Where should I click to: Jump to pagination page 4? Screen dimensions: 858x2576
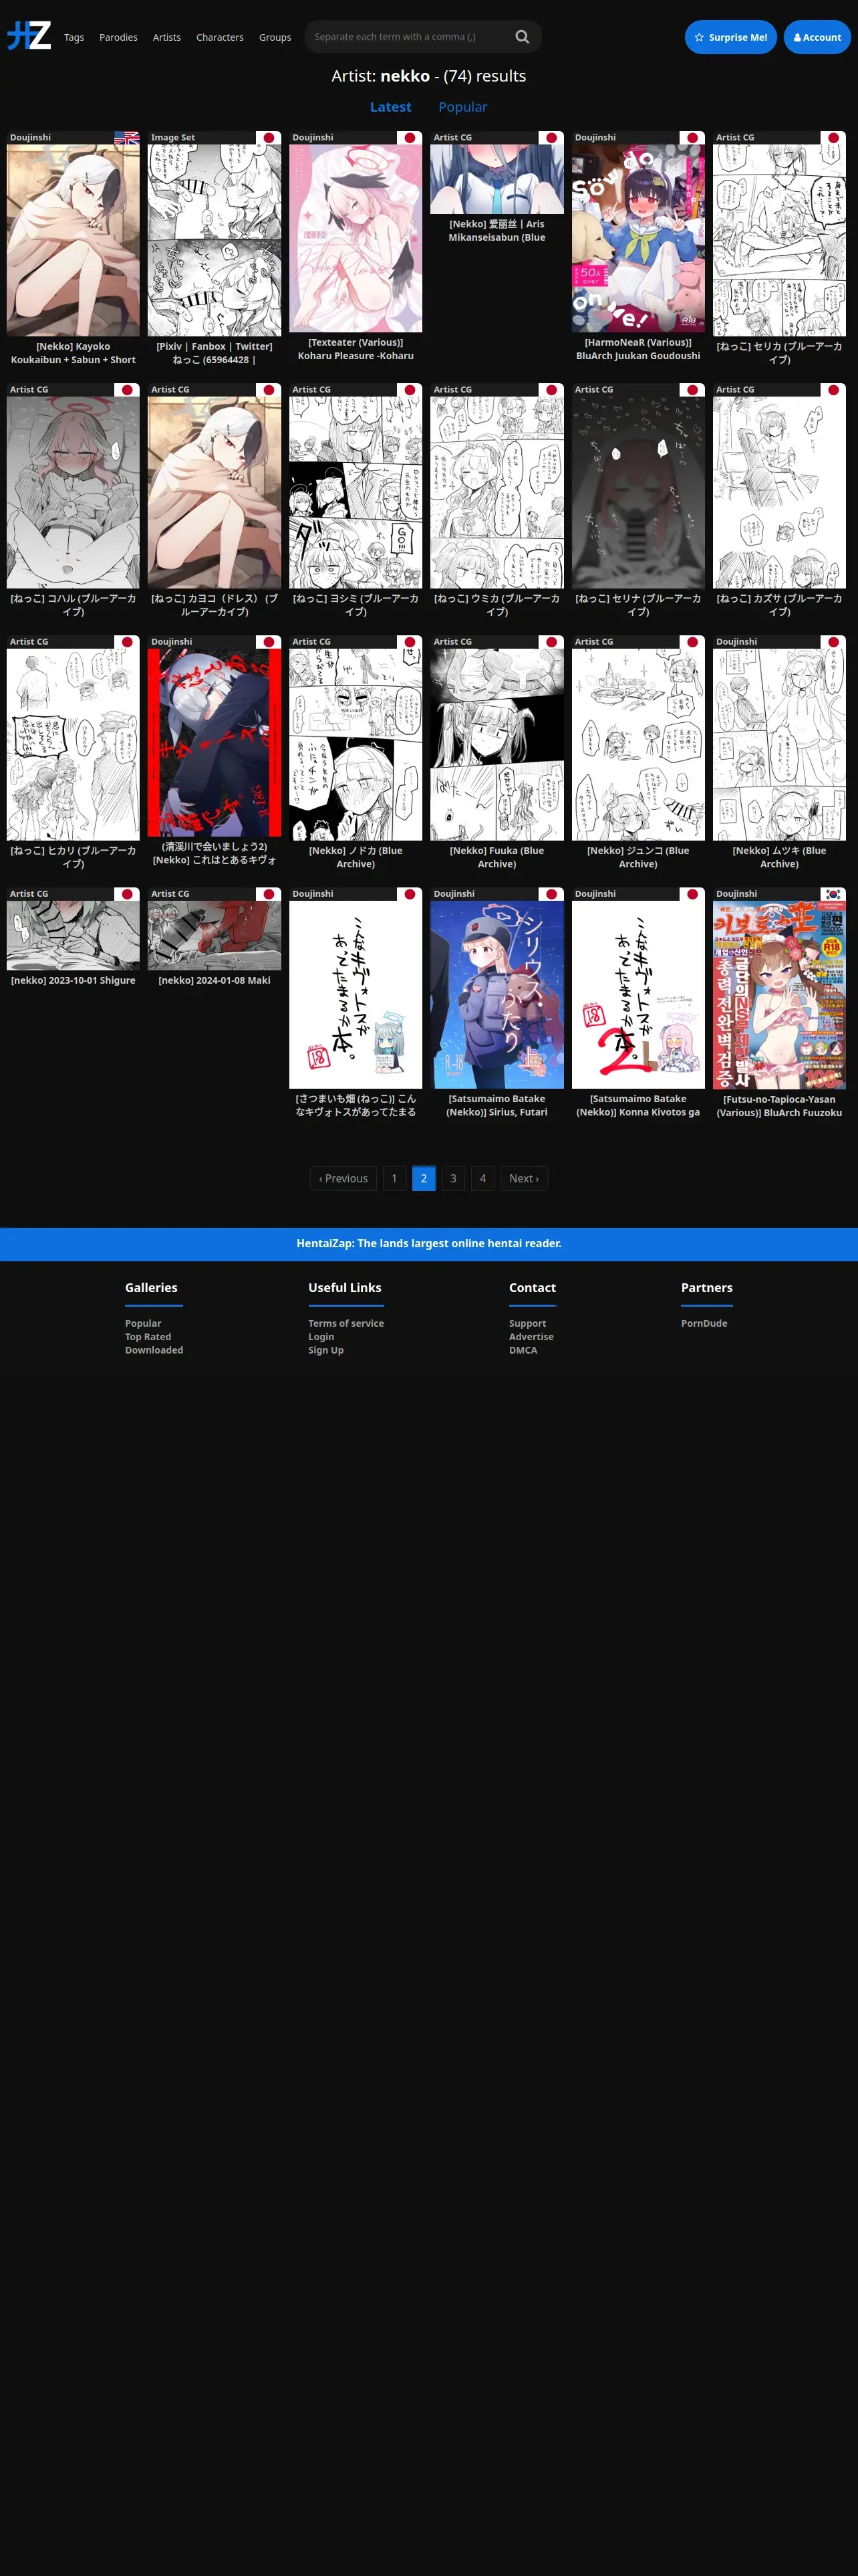click(x=482, y=1178)
